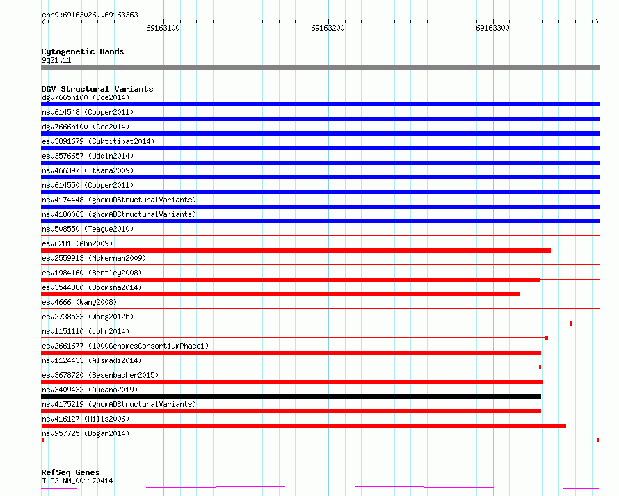Click the 69163300 ruler coordinate
Viewport: 619px width, 496px height.
[492, 28]
